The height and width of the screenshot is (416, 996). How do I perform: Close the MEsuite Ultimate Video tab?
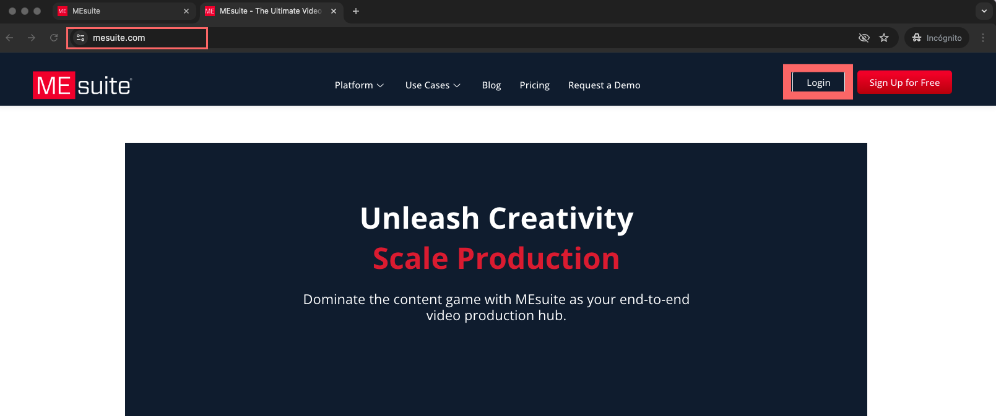pos(334,11)
